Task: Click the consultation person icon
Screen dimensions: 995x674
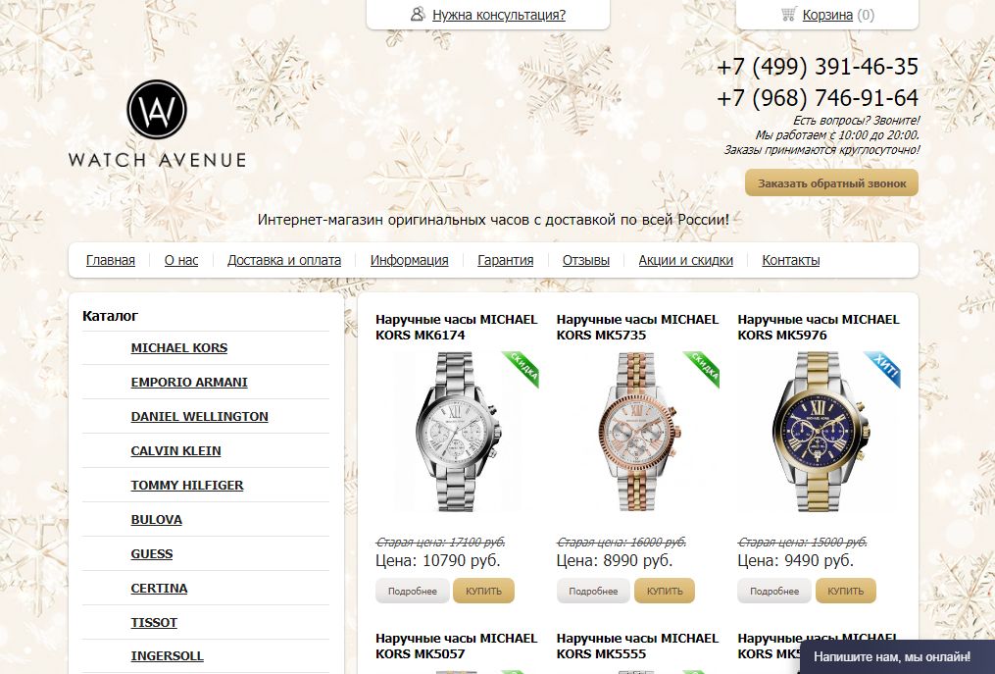Action: pos(417,14)
